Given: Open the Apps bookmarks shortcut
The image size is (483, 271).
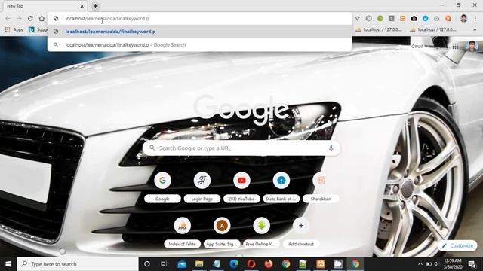Looking at the screenshot, I should [14, 29].
